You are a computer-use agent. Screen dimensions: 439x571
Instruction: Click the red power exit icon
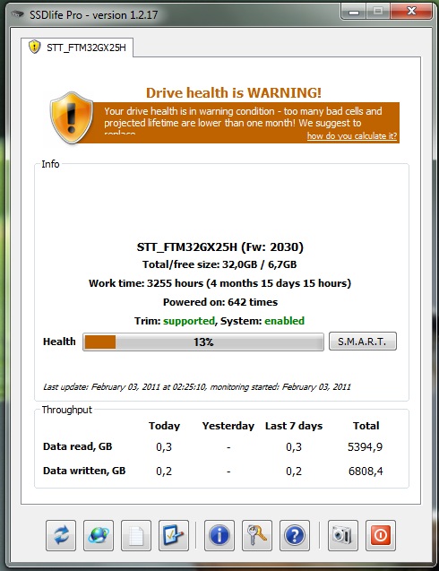(x=381, y=535)
